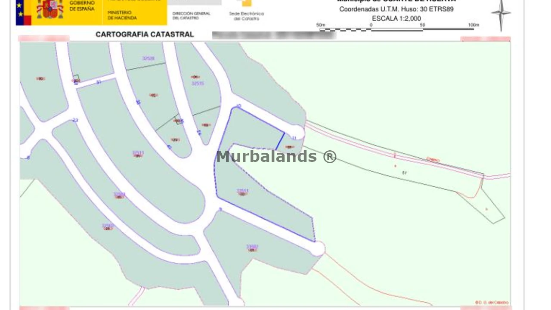Click the Sede Electrónica del Catastro logo
Image resolution: width=551 pixels, height=310 pixels.
click(x=246, y=12)
